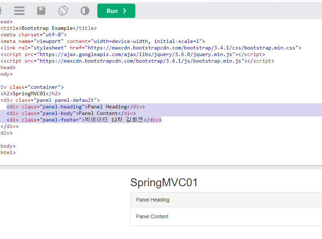
Task: Open the hamburger menu icon
Action: (x=19, y=11)
